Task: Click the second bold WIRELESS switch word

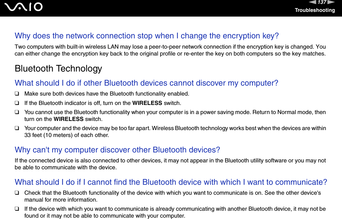Action: click(68, 119)
